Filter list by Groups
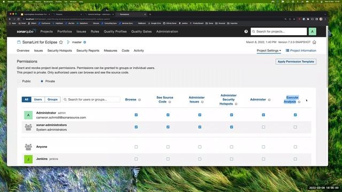342x192 pixels. click(x=52, y=100)
